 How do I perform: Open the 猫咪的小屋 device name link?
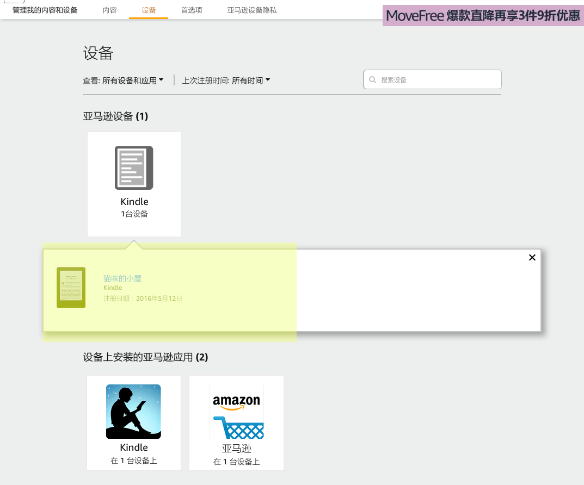122,278
